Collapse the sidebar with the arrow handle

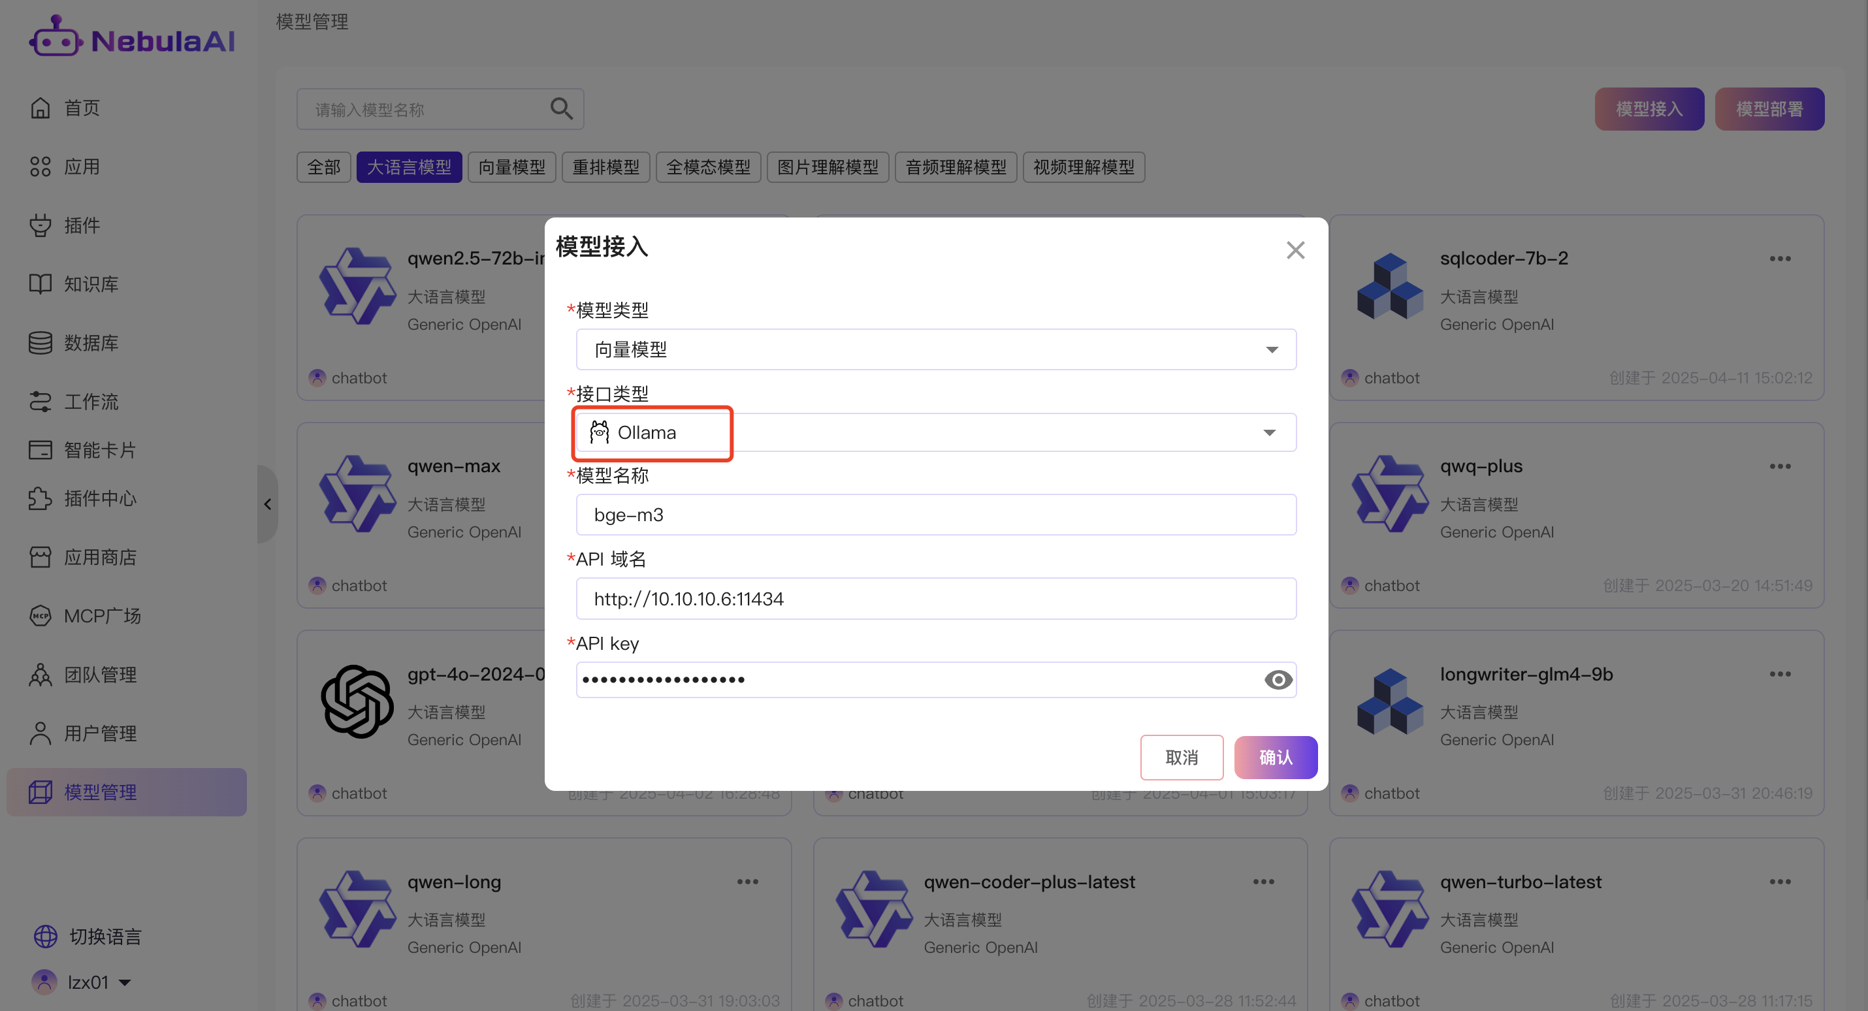coord(268,504)
